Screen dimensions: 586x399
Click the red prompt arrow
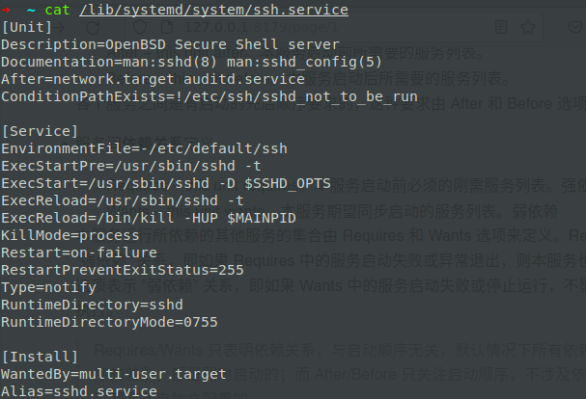6,10
